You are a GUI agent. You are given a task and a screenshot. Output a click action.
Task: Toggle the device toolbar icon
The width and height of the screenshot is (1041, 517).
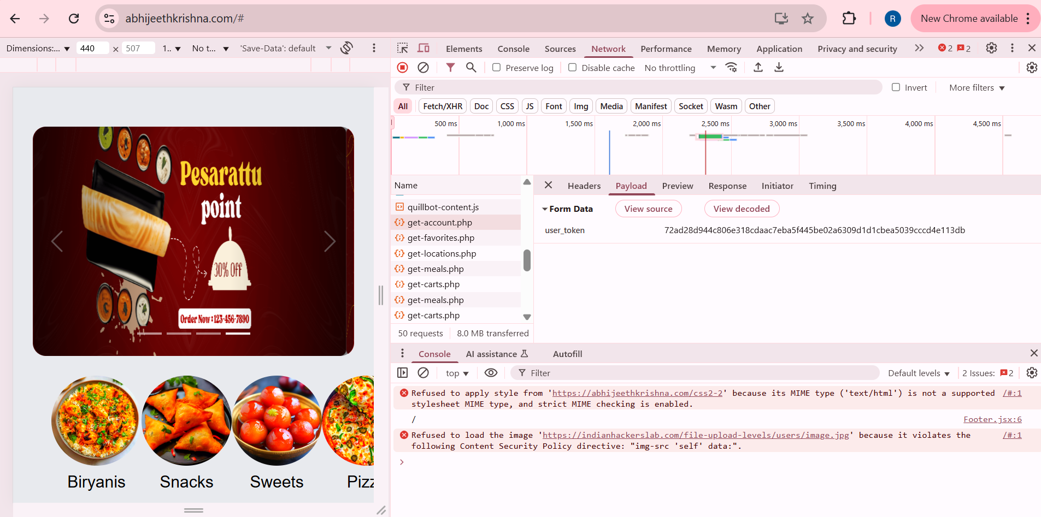[424, 49]
